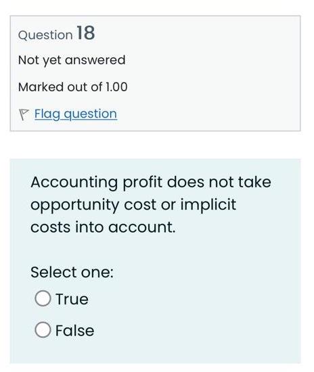Click the flag icon beside Flag question
314x372 pixels.
tap(24, 114)
